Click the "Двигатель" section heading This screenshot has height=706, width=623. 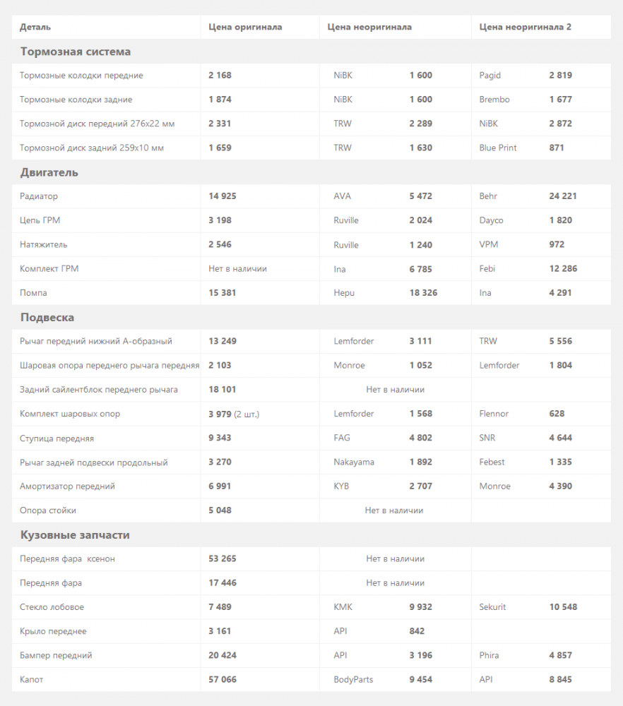[49, 172]
